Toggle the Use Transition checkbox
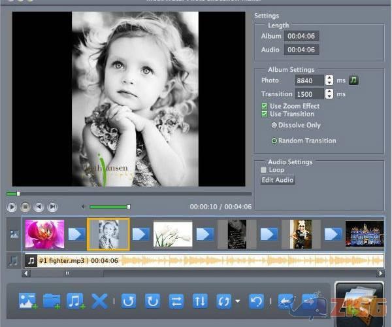This screenshot has height=327, width=392. tap(264, 114)
